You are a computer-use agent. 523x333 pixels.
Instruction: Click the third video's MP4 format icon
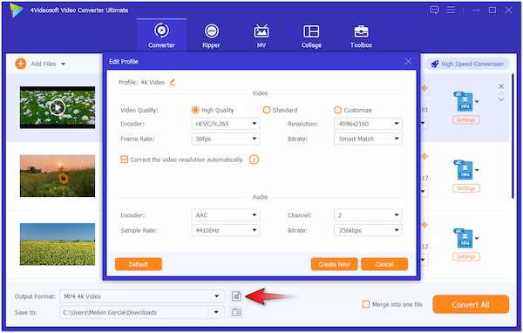(x=464, y=238)
